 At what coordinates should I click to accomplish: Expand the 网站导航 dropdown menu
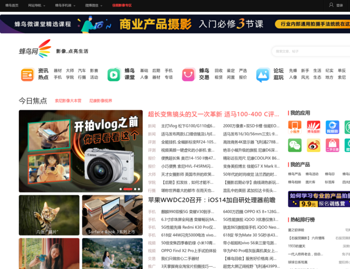click(x=36, y=5)
